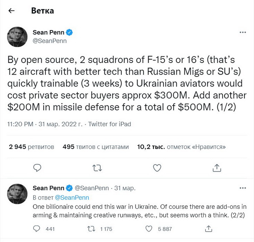Open the reply tweet's three-dot menu

tap(243, 188)
